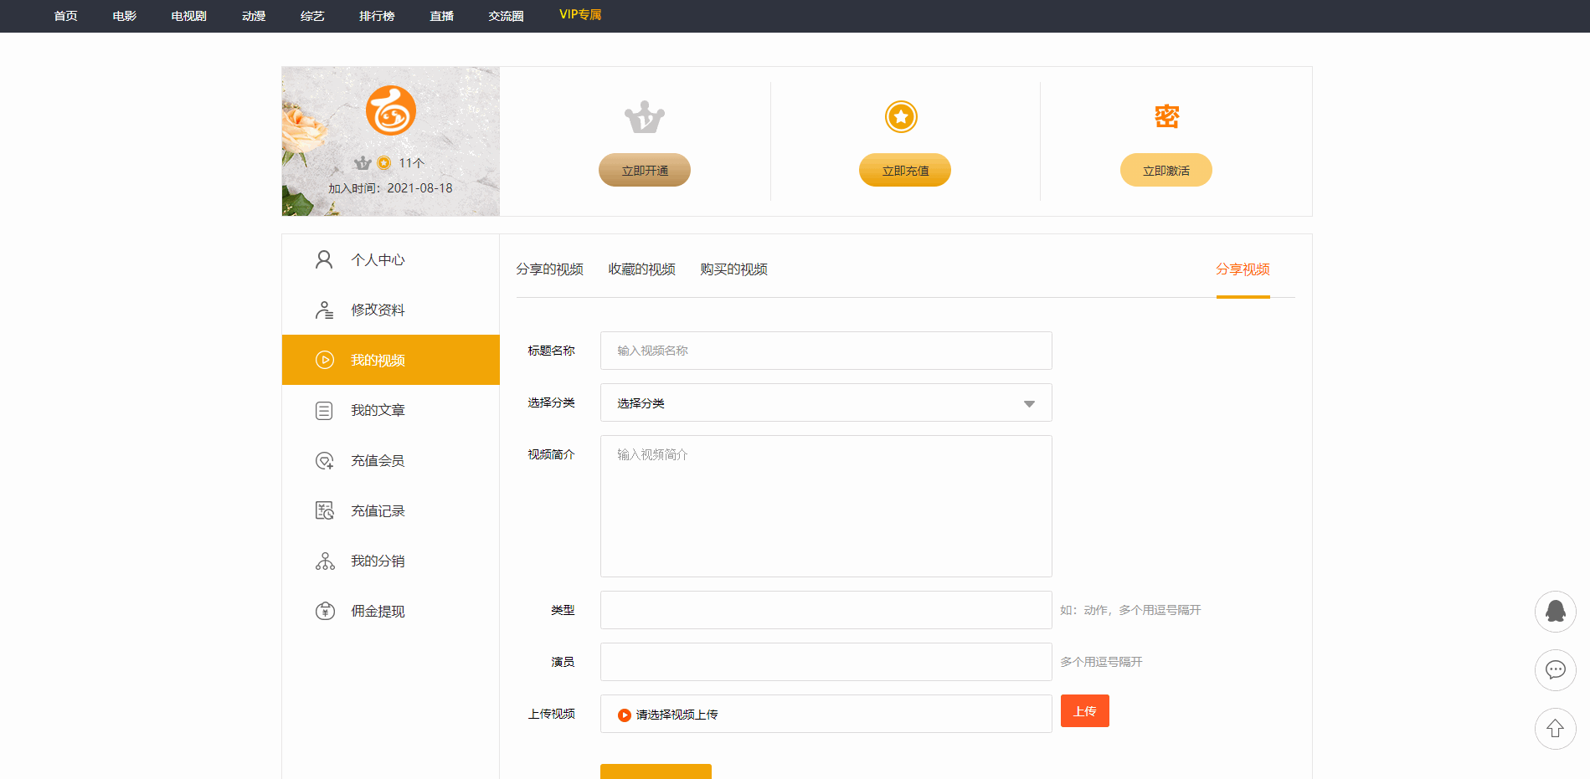Click the QQ penguin contact icon
Screen dimensions: 1590x779
1555,612
